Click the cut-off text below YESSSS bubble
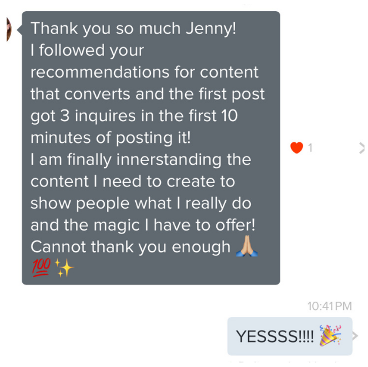This screenshot has width=368, height=367. coord(290,362)
